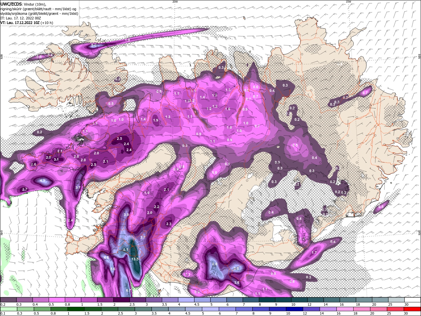
Task: Click the 'UWC/ECDS' title text
Action: 11,4
